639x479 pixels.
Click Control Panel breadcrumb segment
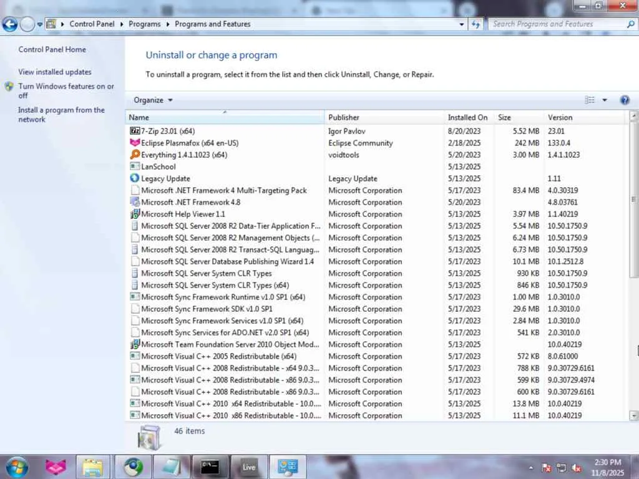point(92,24)
